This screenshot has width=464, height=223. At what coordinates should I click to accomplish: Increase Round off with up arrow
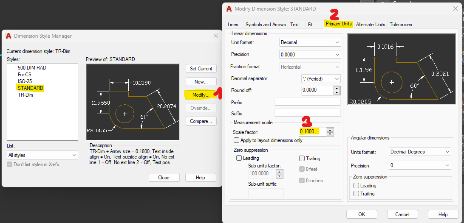click(x=336, y=88)
